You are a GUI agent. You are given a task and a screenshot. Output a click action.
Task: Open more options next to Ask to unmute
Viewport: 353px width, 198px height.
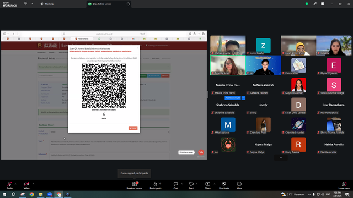(x=243, y=98)
